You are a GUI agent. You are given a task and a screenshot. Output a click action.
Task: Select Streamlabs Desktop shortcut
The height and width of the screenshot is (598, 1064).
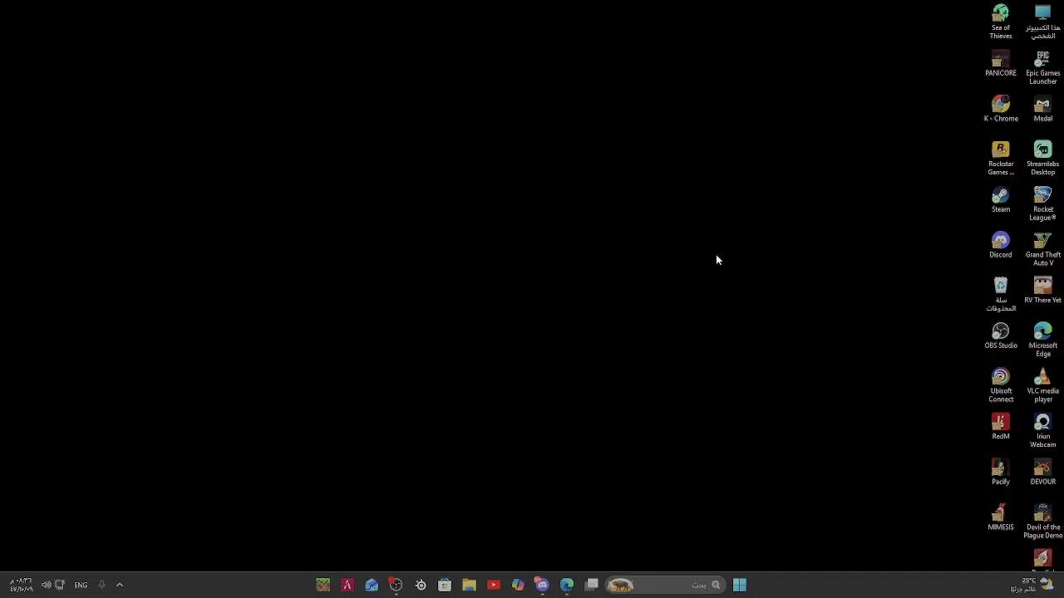coord(1042,158)
